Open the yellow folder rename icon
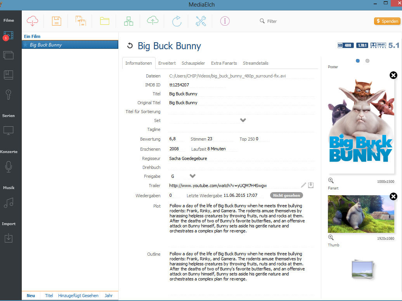Screen dimensions: 402x301 pos(105,21)
